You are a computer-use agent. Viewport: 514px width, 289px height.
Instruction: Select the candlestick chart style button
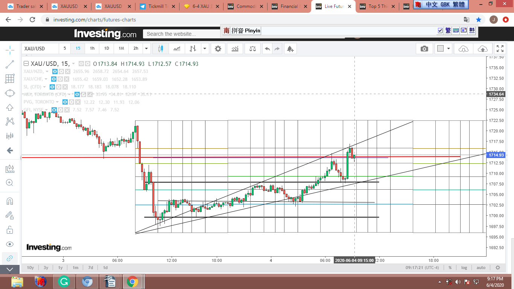pyautogui.click(x=161, y=49)
